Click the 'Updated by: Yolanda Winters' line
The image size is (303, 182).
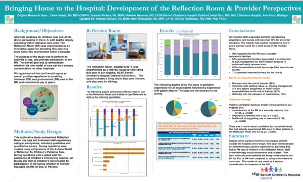(153, 19)
